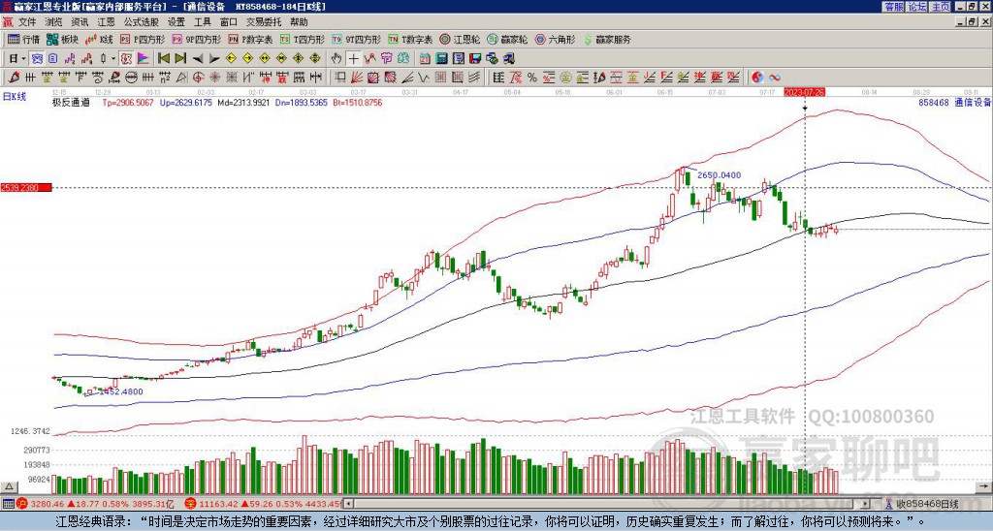Expand the candlestick style dropdown arrow
This screenshot has height=531, width=993.
click(113, 59)
